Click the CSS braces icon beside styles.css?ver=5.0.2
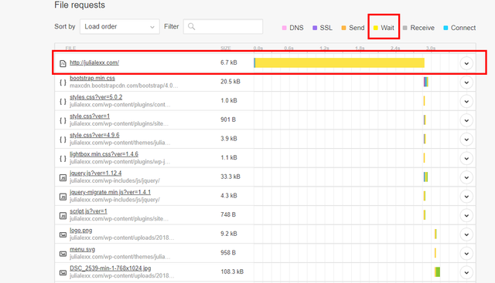495x283 pixels. coord(63,101)
